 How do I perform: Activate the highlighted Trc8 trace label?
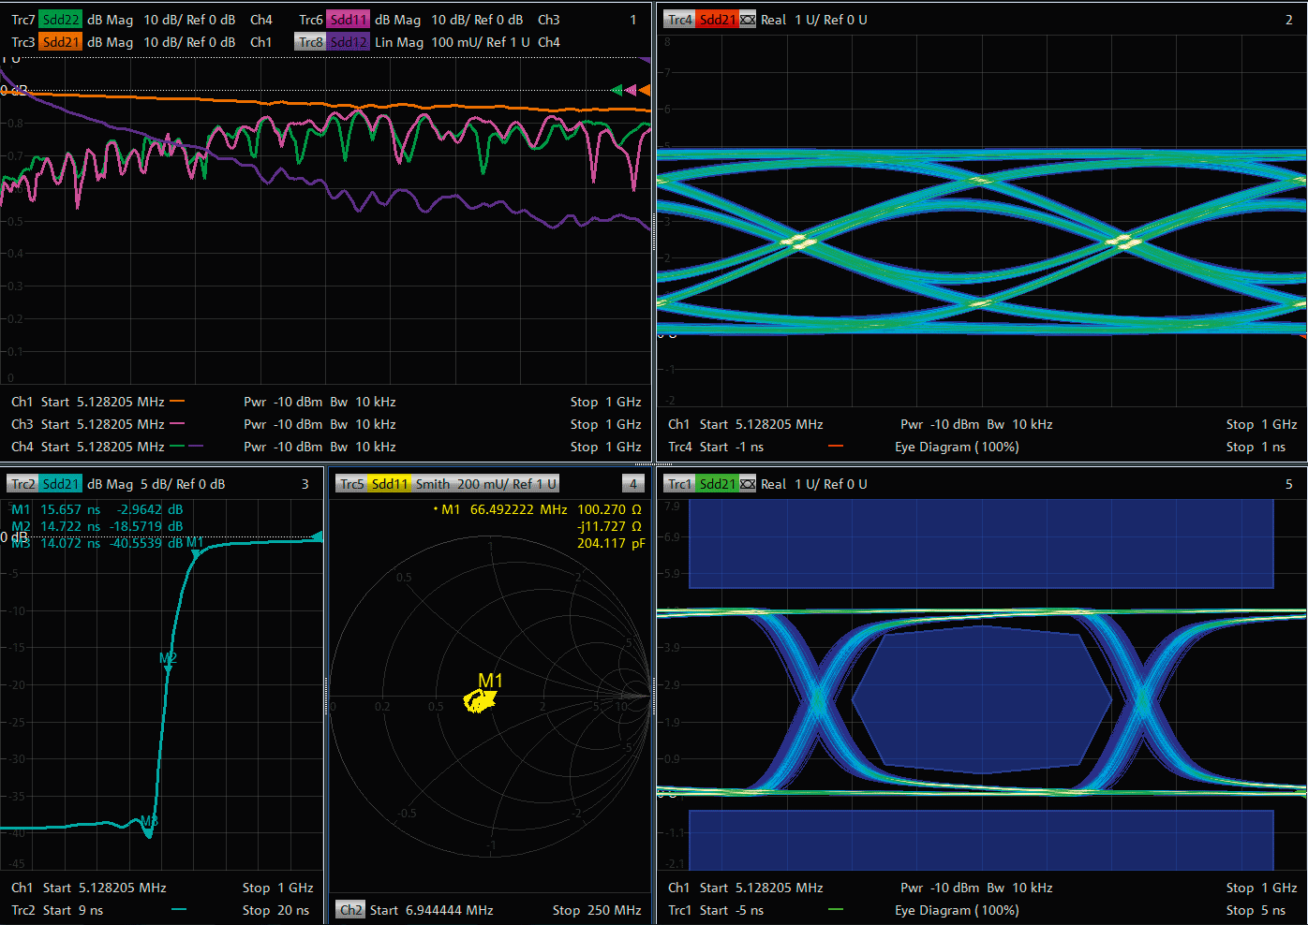pyautogui.click(x=310, y=42)
